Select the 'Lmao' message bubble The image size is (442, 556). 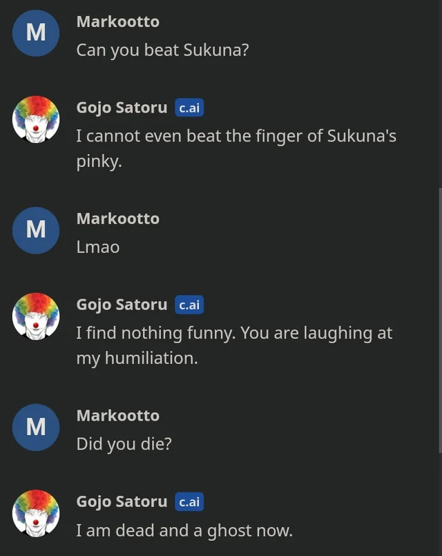pos(97,247)
